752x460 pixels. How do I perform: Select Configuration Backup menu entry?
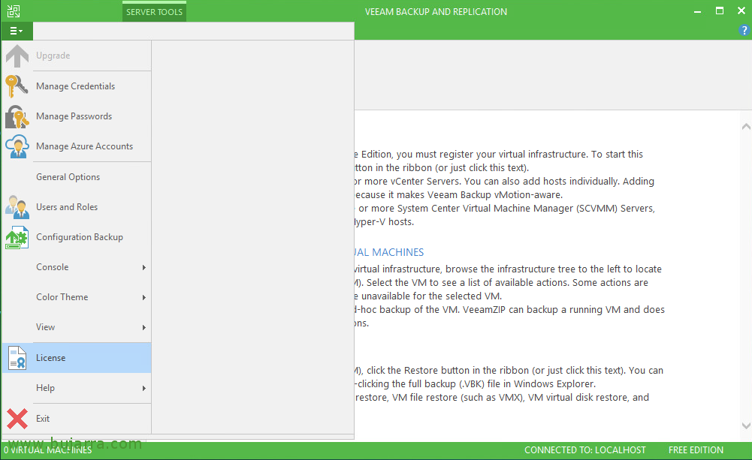pos(77,237)
